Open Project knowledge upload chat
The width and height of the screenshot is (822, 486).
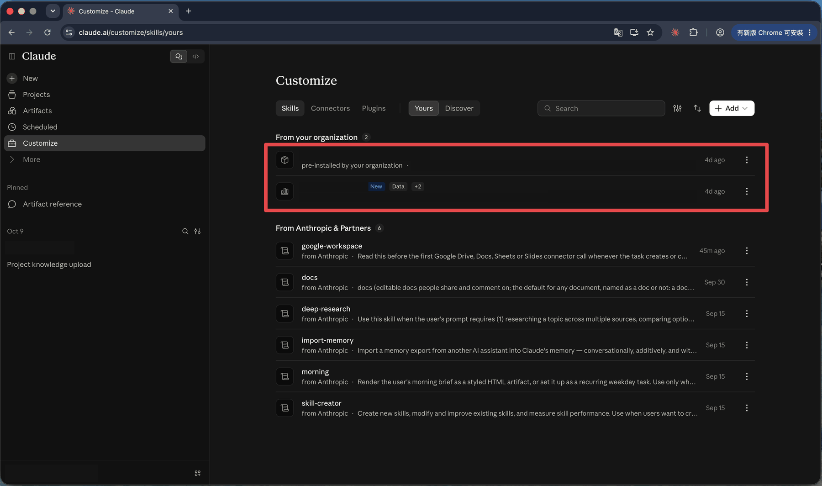(105, 264)
